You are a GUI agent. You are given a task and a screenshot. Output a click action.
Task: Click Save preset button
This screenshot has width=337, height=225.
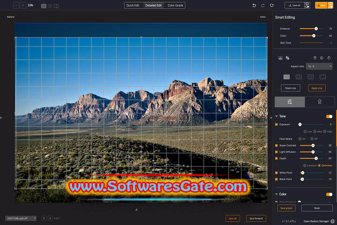pos(286,208)
